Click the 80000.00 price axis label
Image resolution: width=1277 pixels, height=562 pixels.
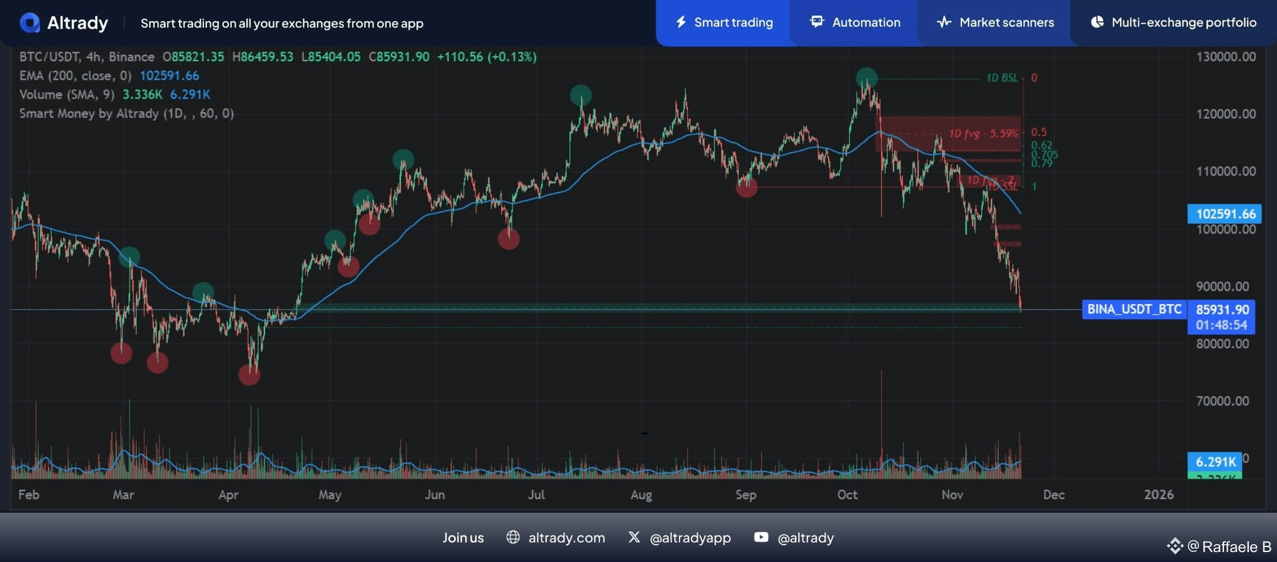1223,344
